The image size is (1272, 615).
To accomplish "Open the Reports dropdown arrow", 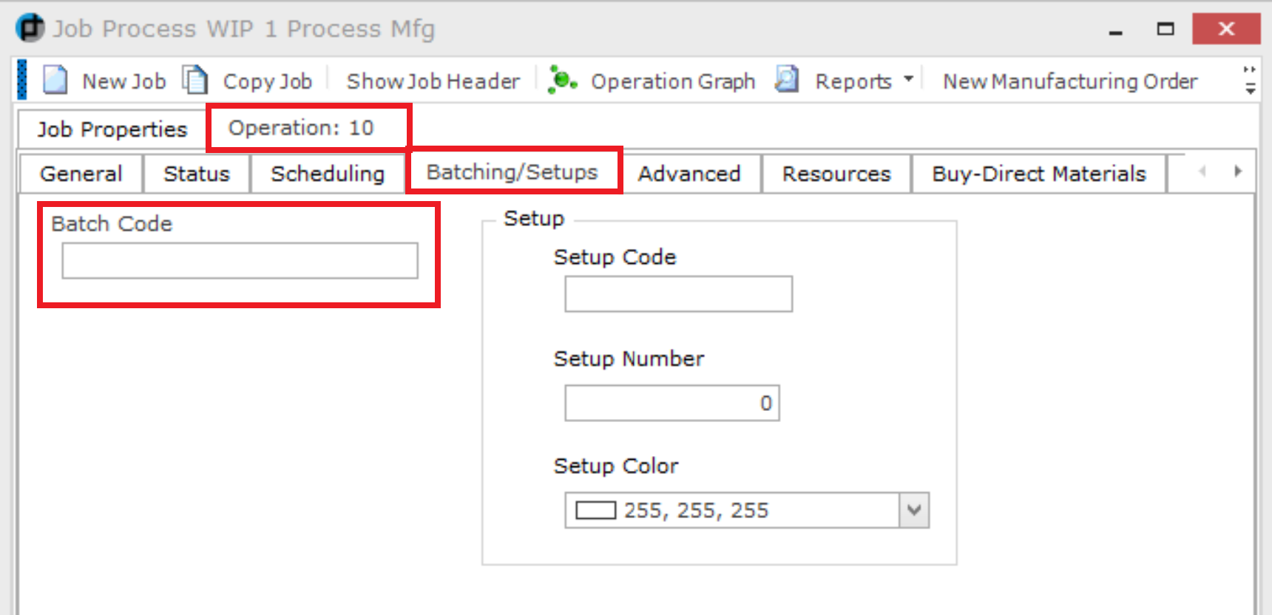I will (x=908, y=78).
